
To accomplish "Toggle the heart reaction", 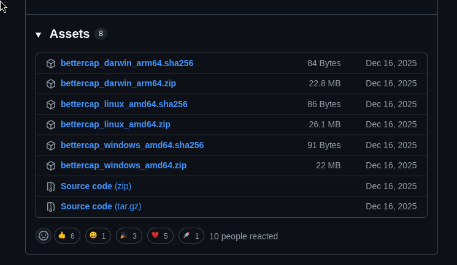I will pyautogui.click(x=160, y=236).
